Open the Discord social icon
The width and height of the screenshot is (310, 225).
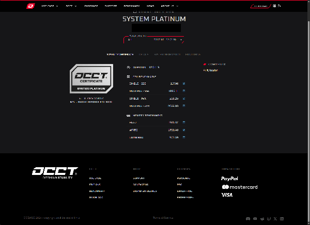coord(248,219)
